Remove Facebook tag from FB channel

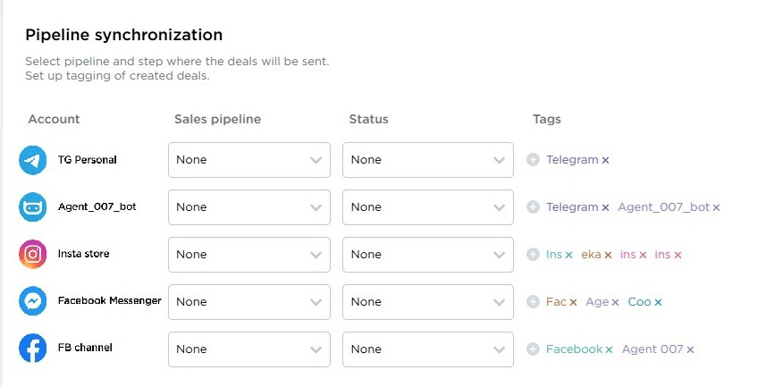(x=609, y=350)
